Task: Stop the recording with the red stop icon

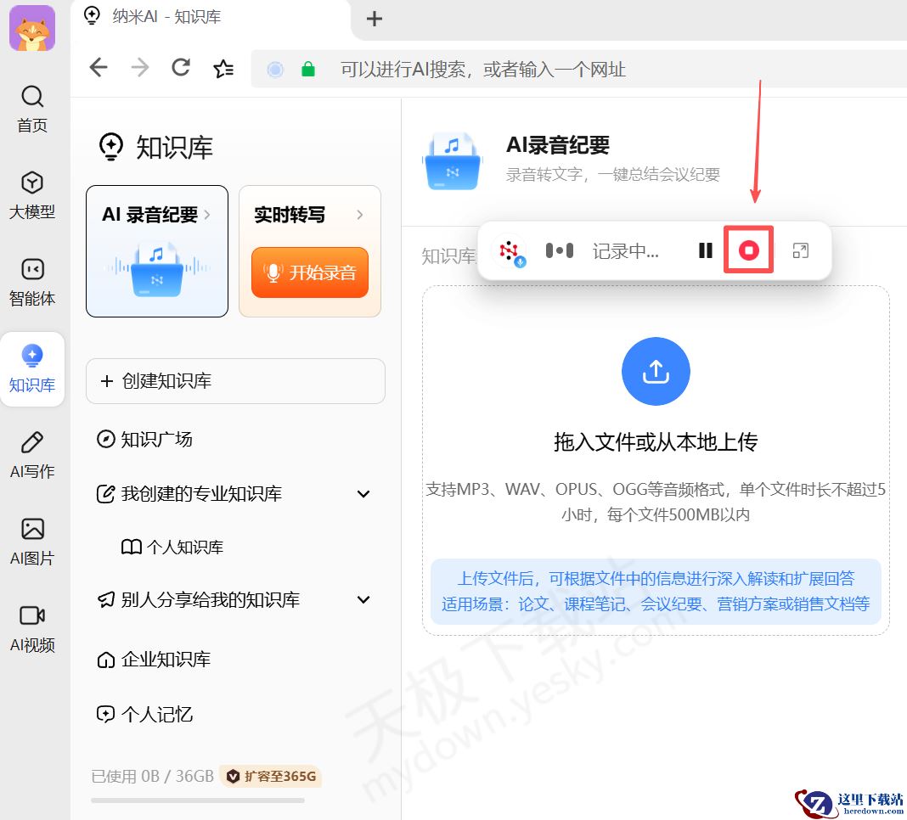Action: click(x=747, y=250)
